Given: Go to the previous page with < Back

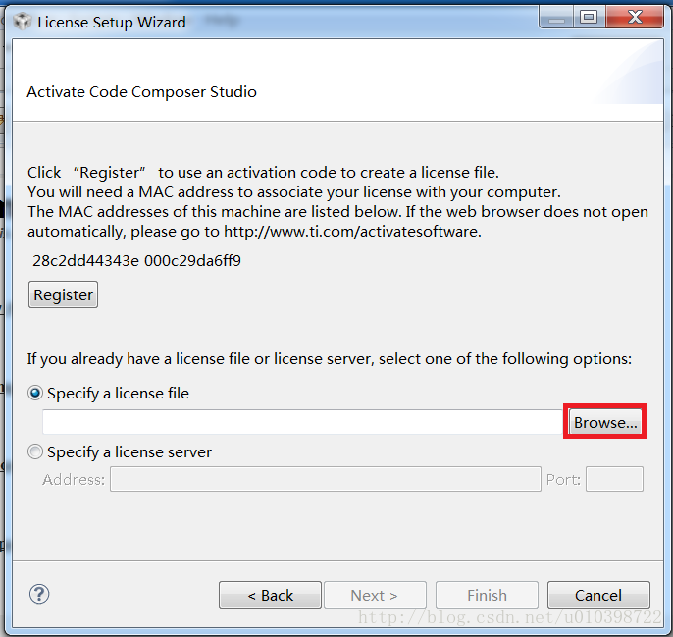Looking at the screenshot, I should (270, 595).
